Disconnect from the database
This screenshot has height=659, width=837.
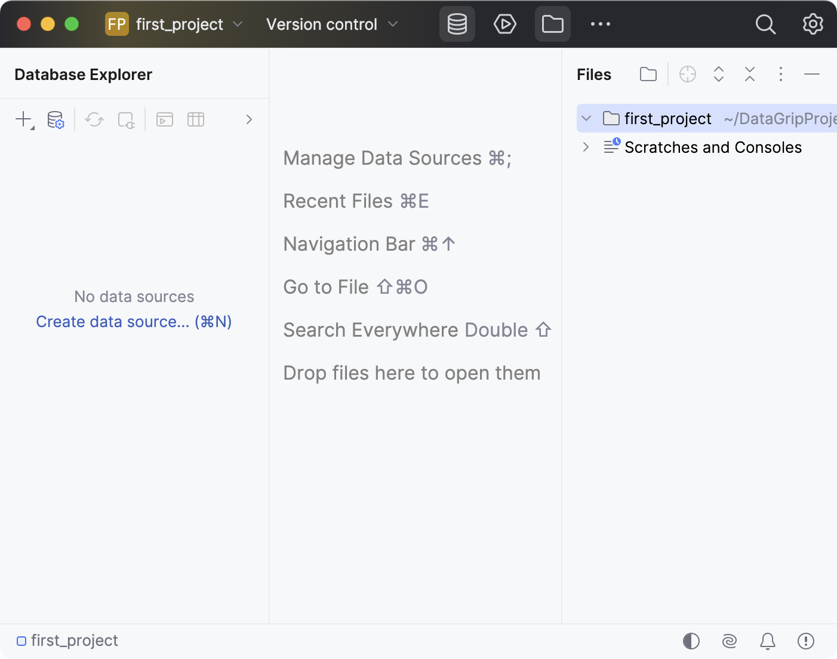click(125, 120)
